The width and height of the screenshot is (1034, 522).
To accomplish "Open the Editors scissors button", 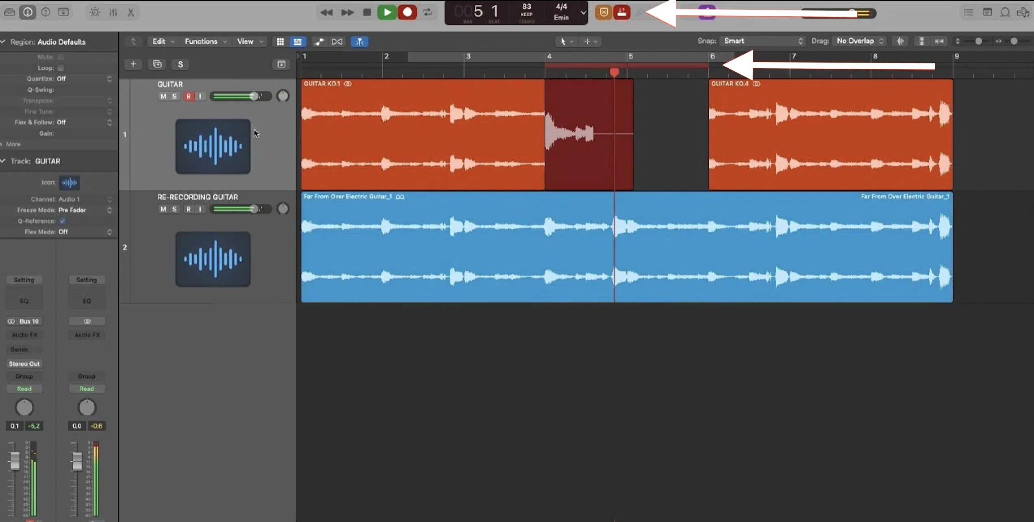I will tap(131, 12).
